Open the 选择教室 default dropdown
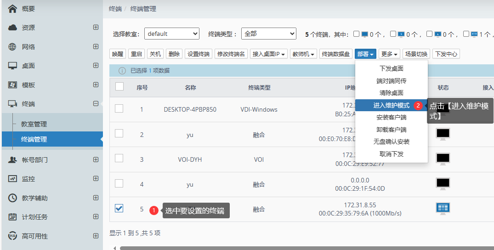The height and width of the screenshot is (250, 494). pos(171,34)
